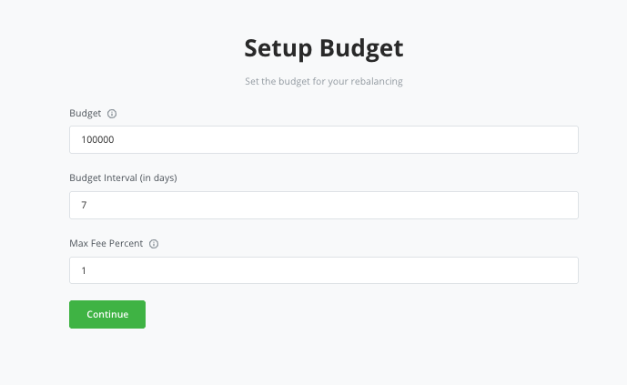Focus the Budget Interval input field

coord(323,206)
